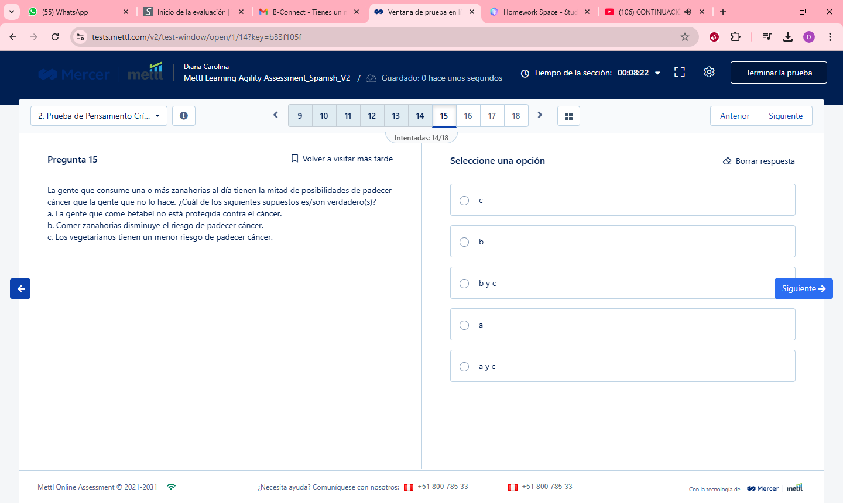Enter fullscreen mode
The height and width of the screenshot is (503, 843).
click(680, 72)
